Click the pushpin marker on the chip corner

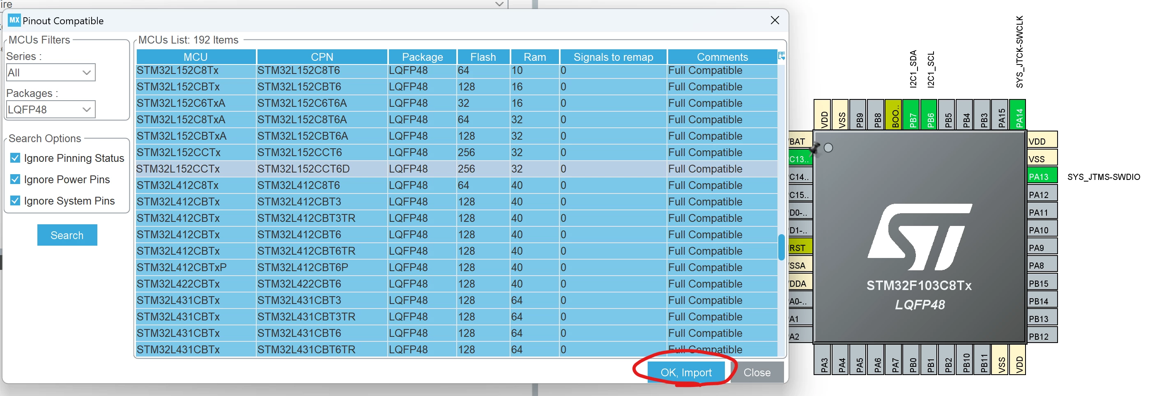pos(815,147)
